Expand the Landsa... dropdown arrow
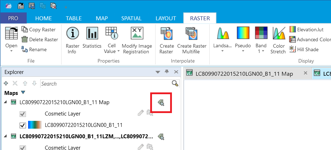The image size is (331, 150). 222,51
